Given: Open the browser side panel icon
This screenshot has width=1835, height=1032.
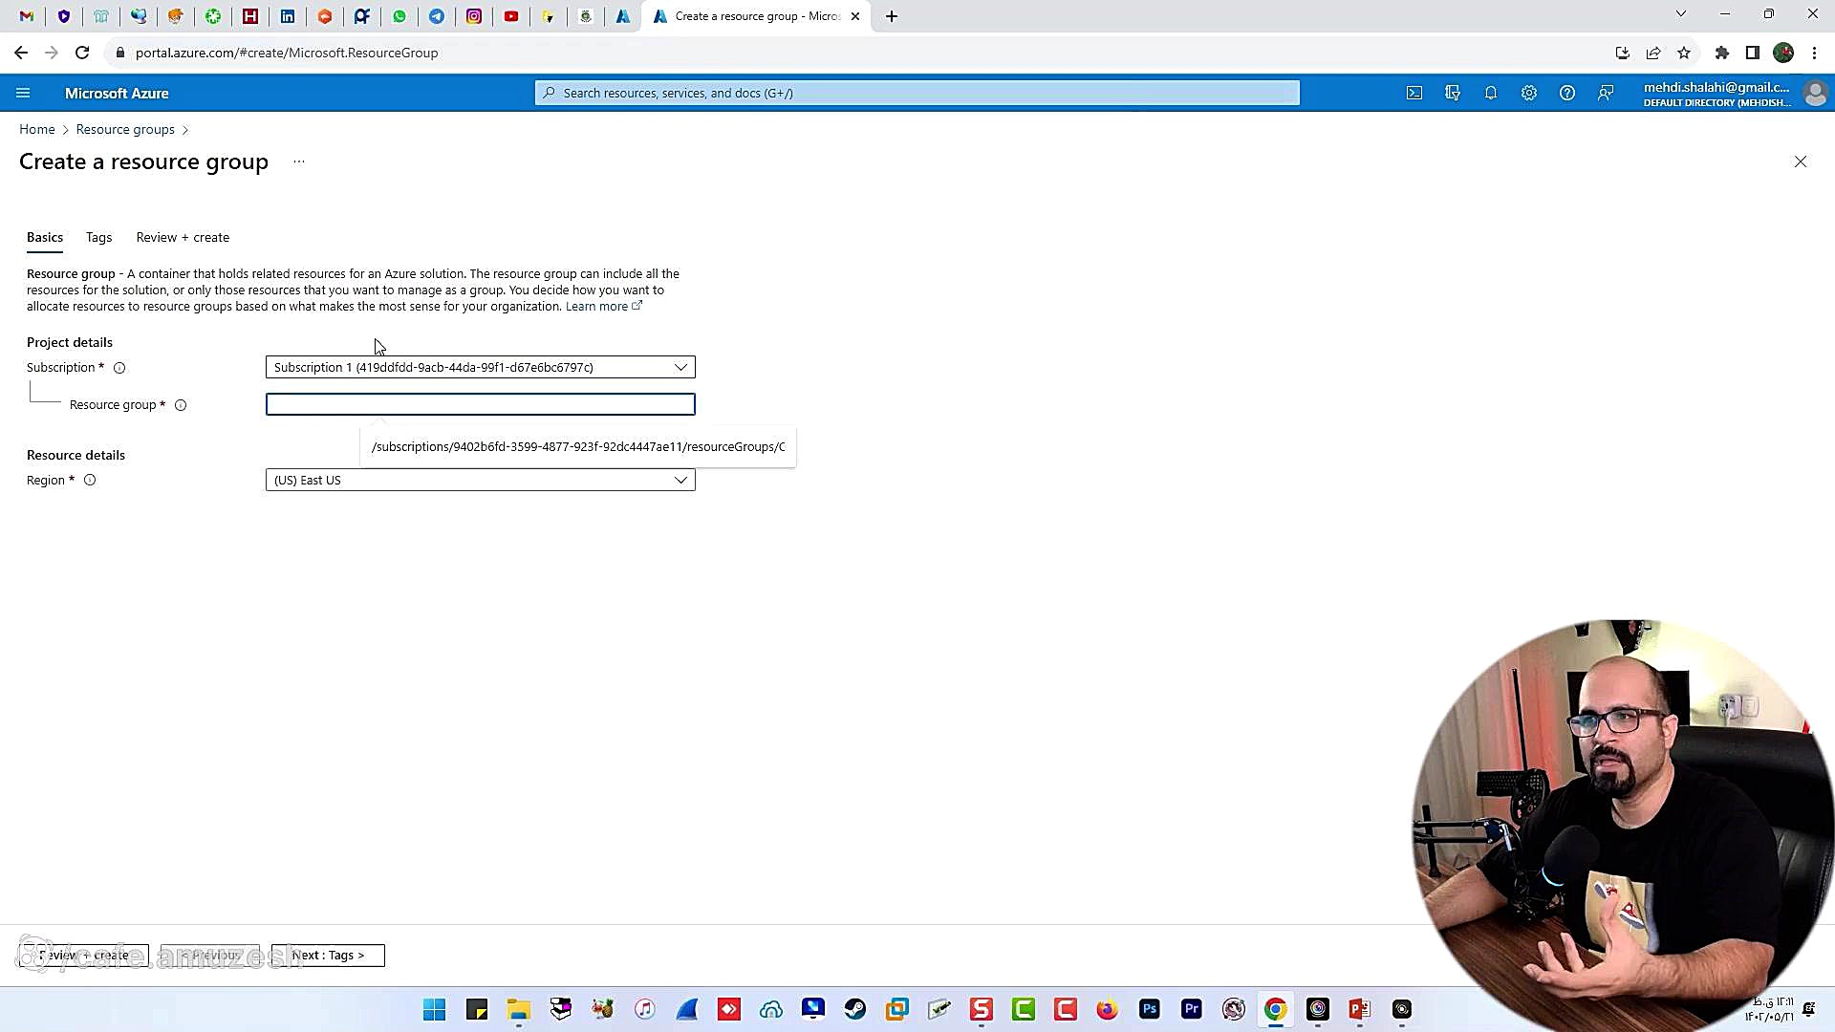Looking at the screenshot, I should 1753,53.
